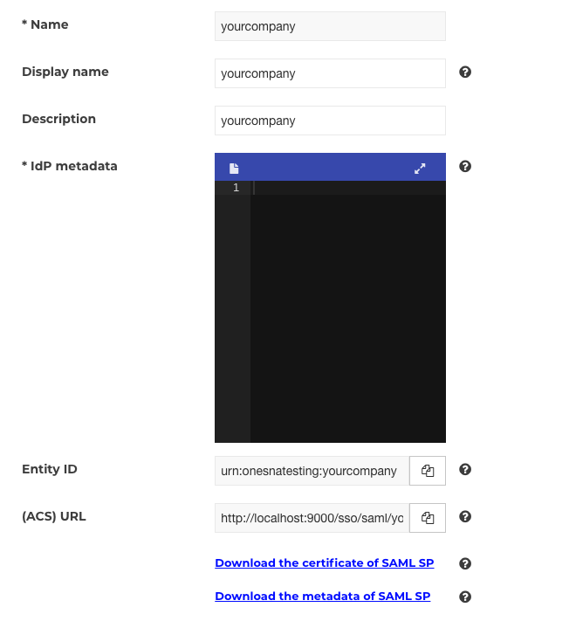Click the ACS URL text field
569x621 pixels.
coord(312,518)
